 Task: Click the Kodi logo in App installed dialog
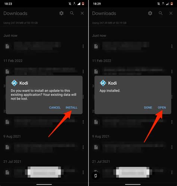103,83
